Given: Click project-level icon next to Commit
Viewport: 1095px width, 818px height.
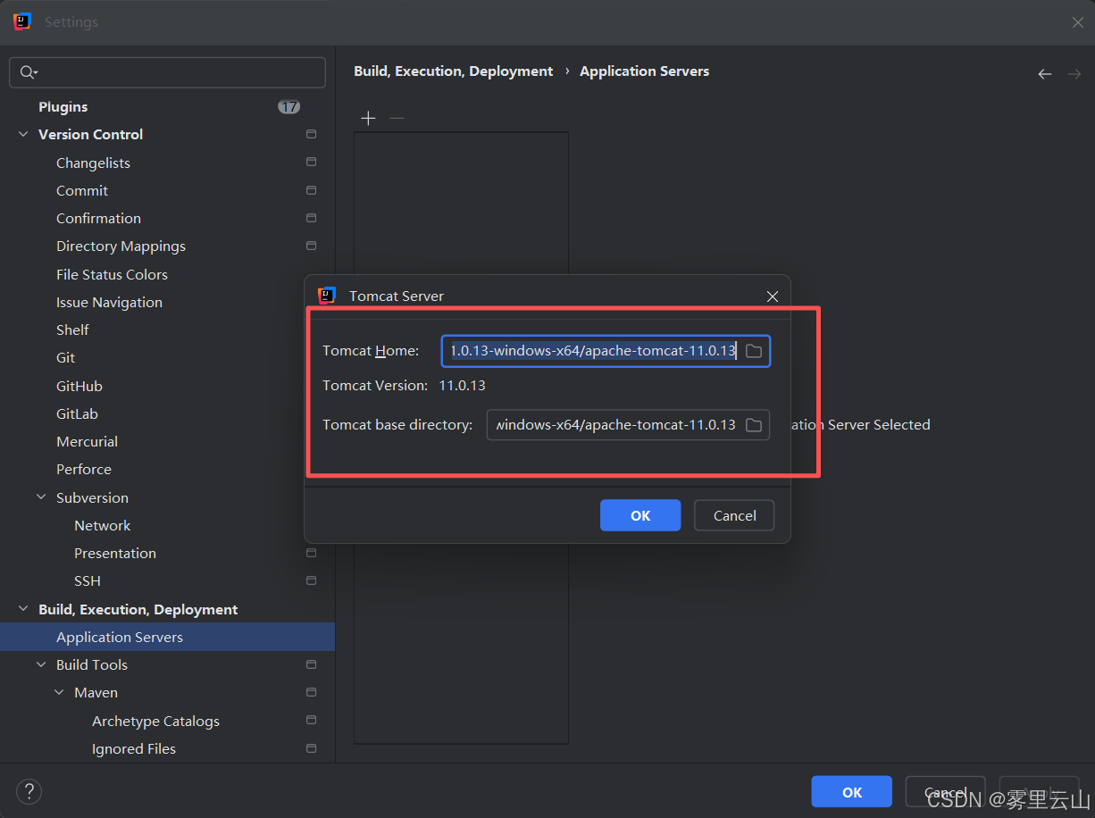Looking at the screenshot, I should pyautogui.click(x=311, y=190).
